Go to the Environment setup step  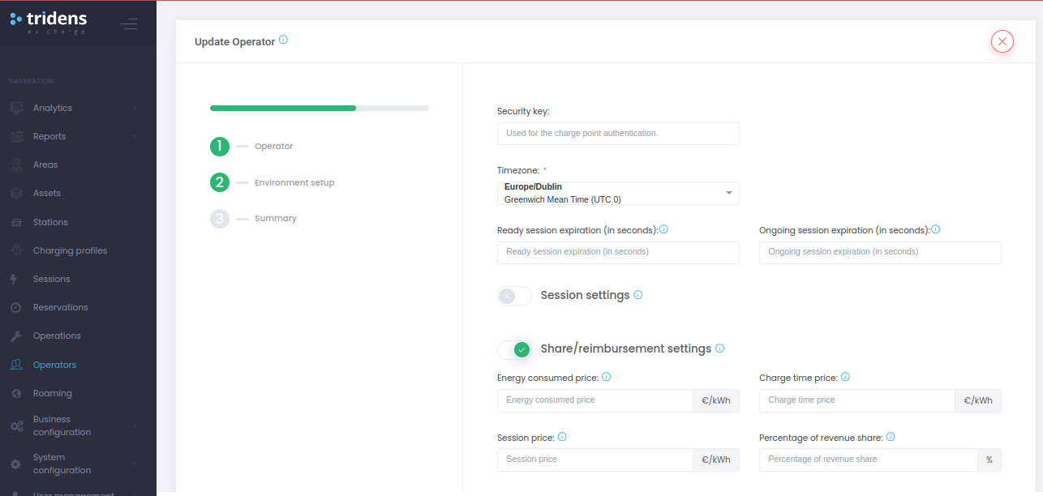[219, 182]
